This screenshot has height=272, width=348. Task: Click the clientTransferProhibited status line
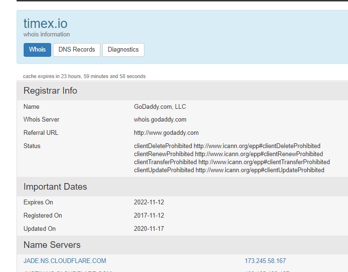click(232, 162)
